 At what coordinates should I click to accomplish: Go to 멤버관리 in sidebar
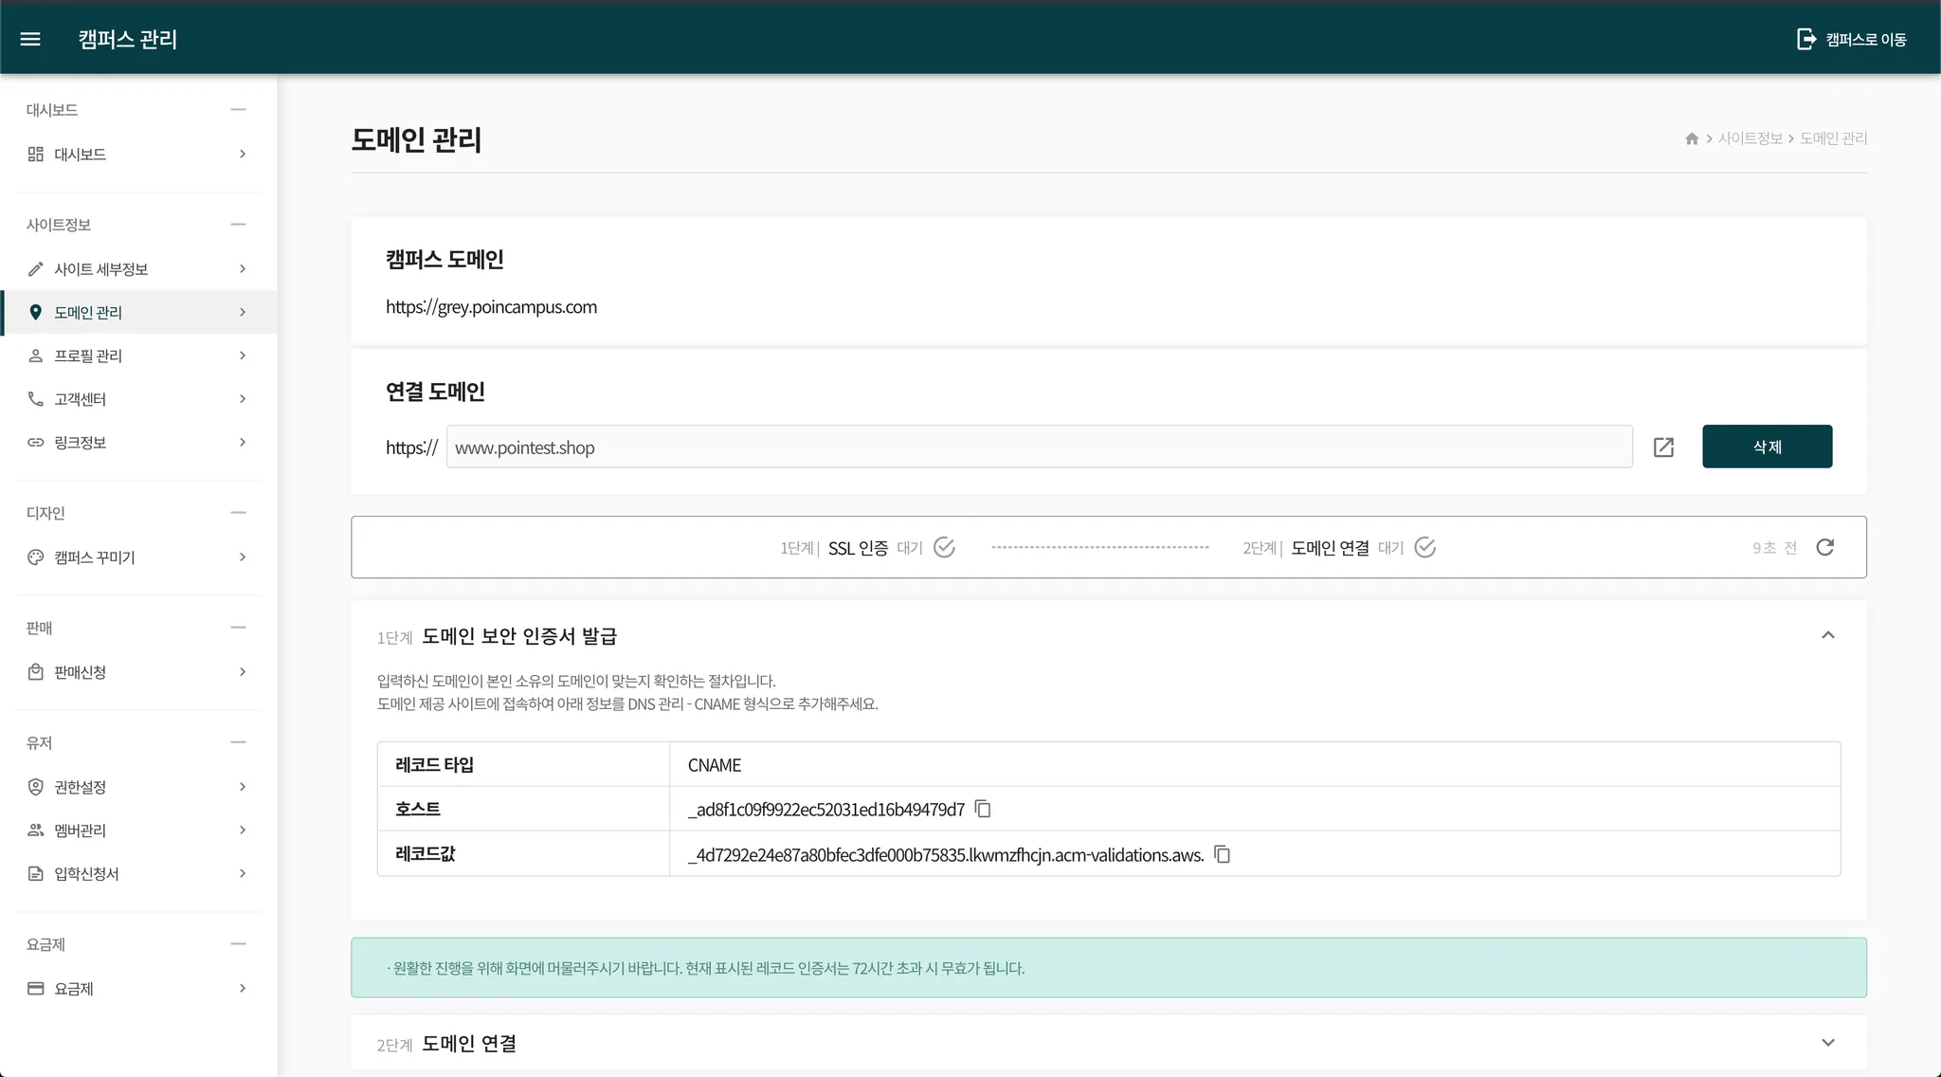(81, 831)
